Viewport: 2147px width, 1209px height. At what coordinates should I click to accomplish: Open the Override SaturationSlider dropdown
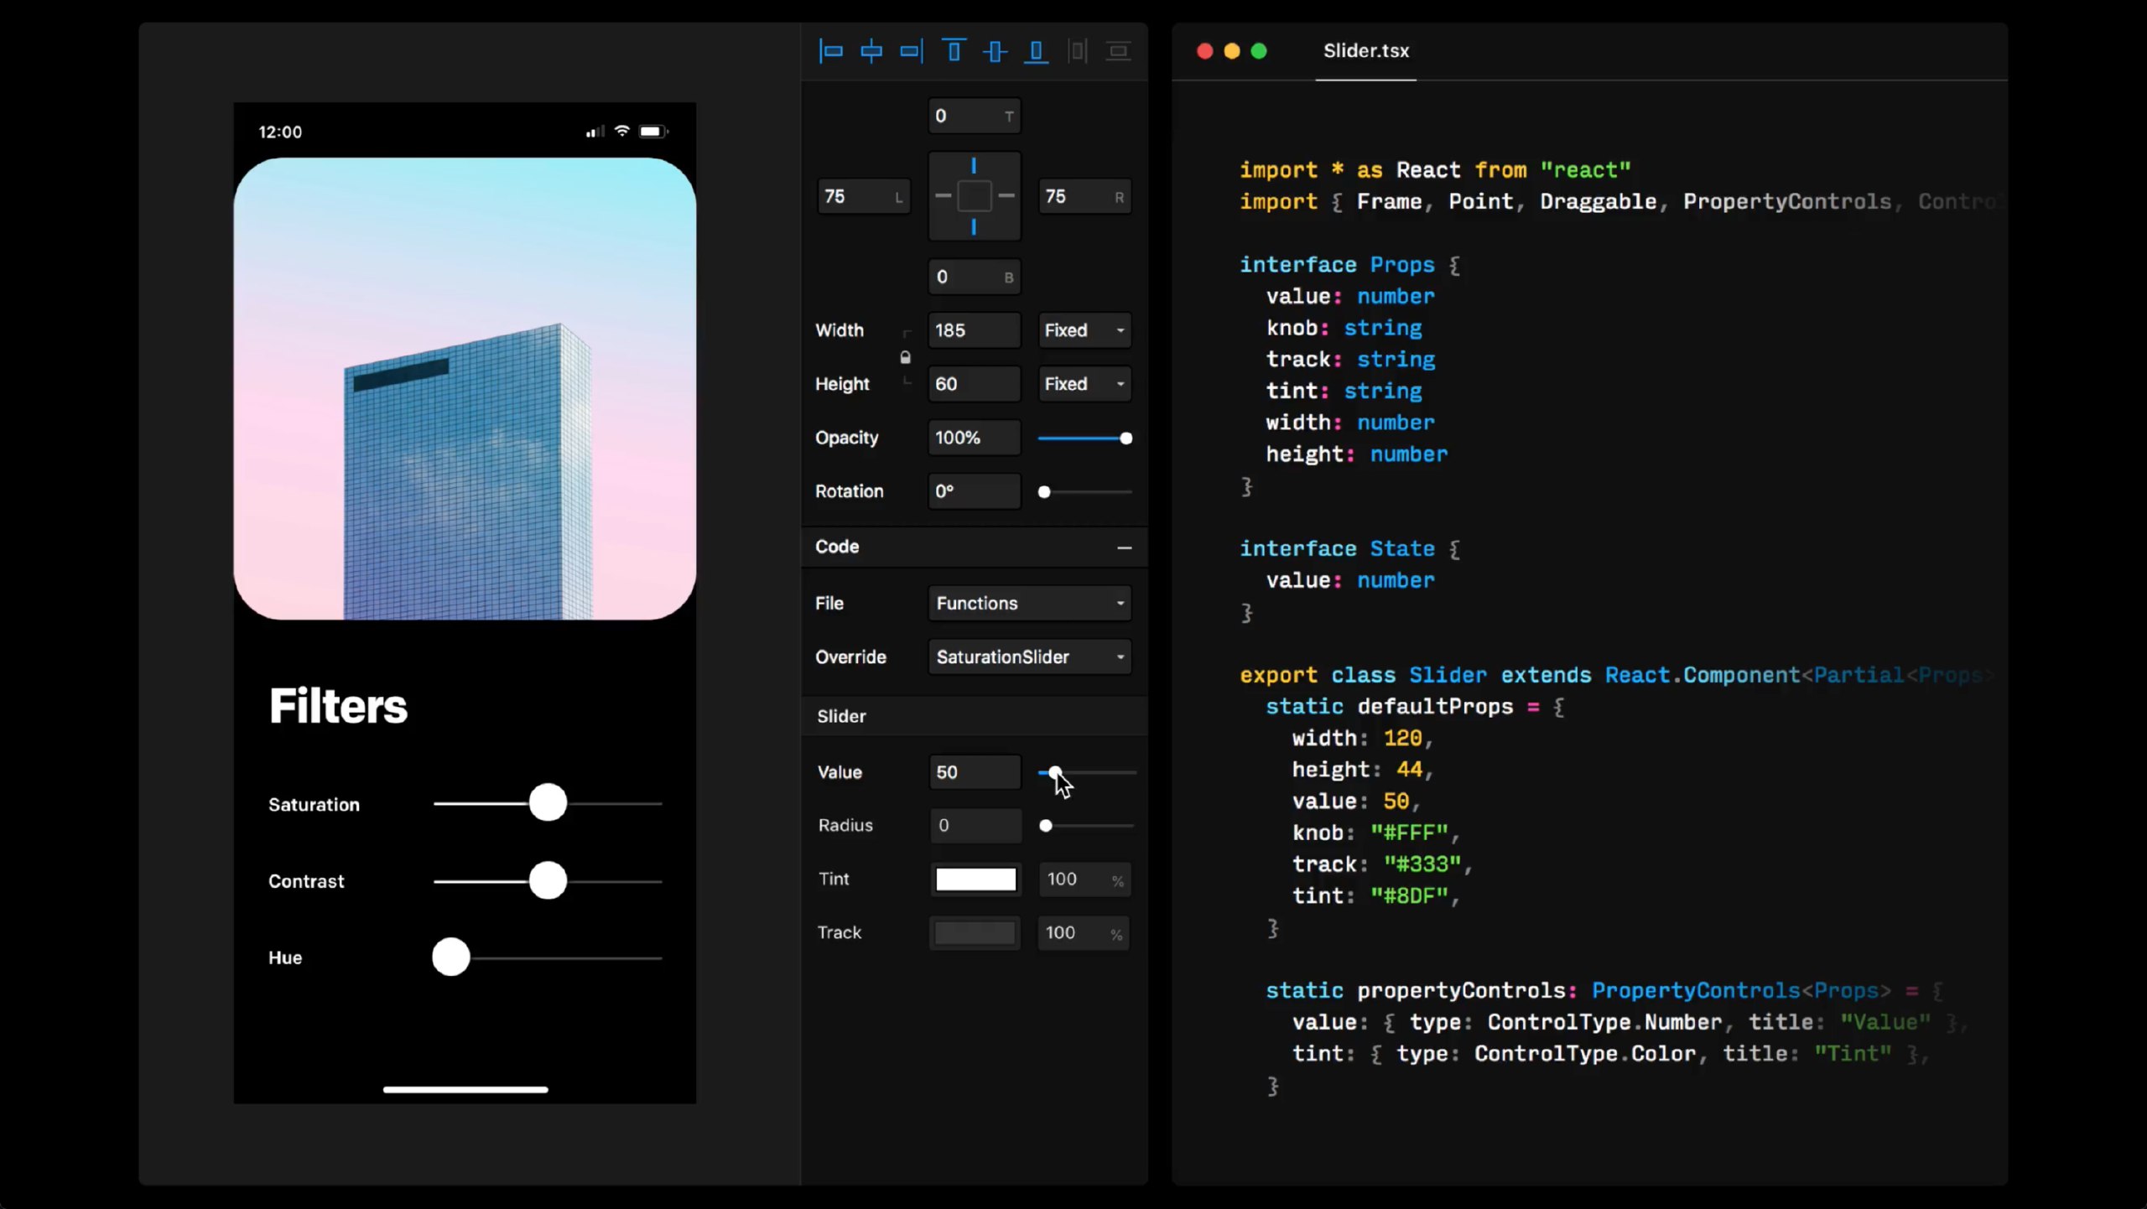pyautogui.click(x=1030, y=656)
